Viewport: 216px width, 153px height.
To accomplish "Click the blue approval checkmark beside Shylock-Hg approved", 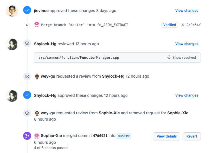I will (27, 95).
